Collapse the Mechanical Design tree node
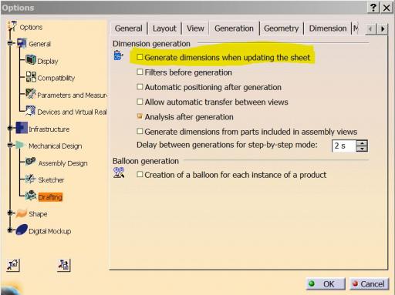The height and width of the screenshot is (295, 395). 10,146
